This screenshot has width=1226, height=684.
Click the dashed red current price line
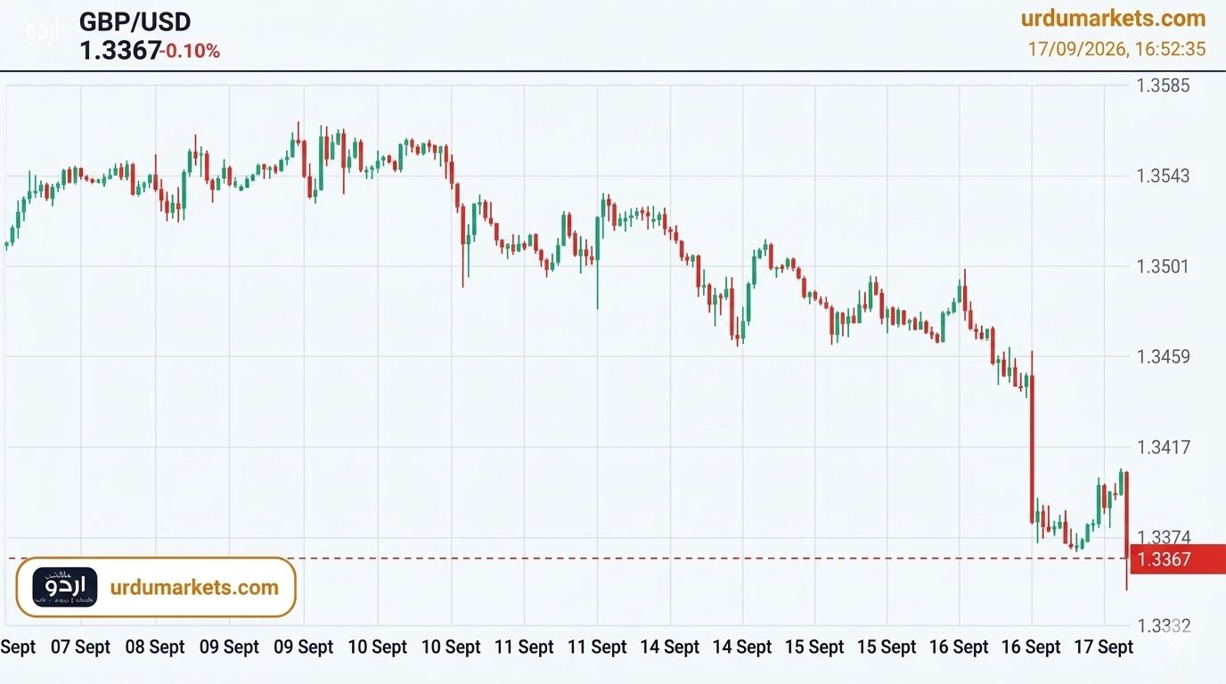click(570, 558)
